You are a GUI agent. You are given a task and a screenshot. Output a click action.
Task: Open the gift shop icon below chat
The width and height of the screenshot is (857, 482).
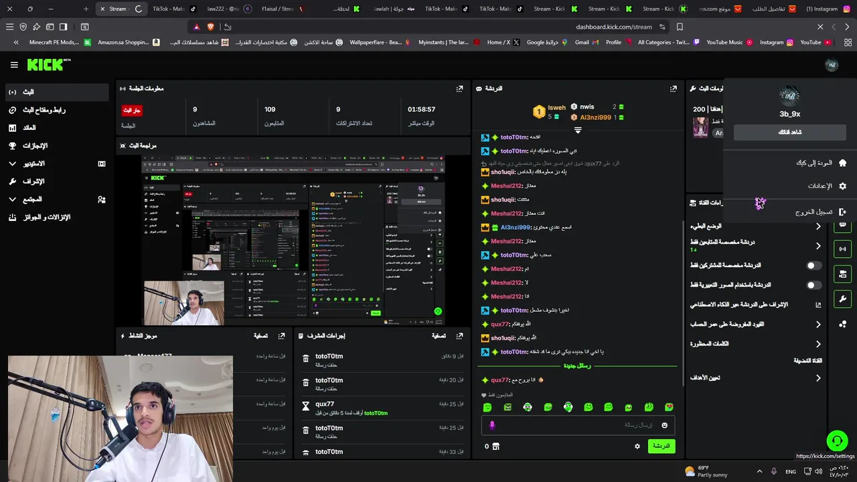pos(495,447)
